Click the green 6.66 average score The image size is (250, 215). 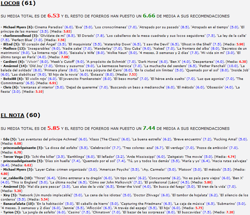pyautogui.click(x=149, y=16)
